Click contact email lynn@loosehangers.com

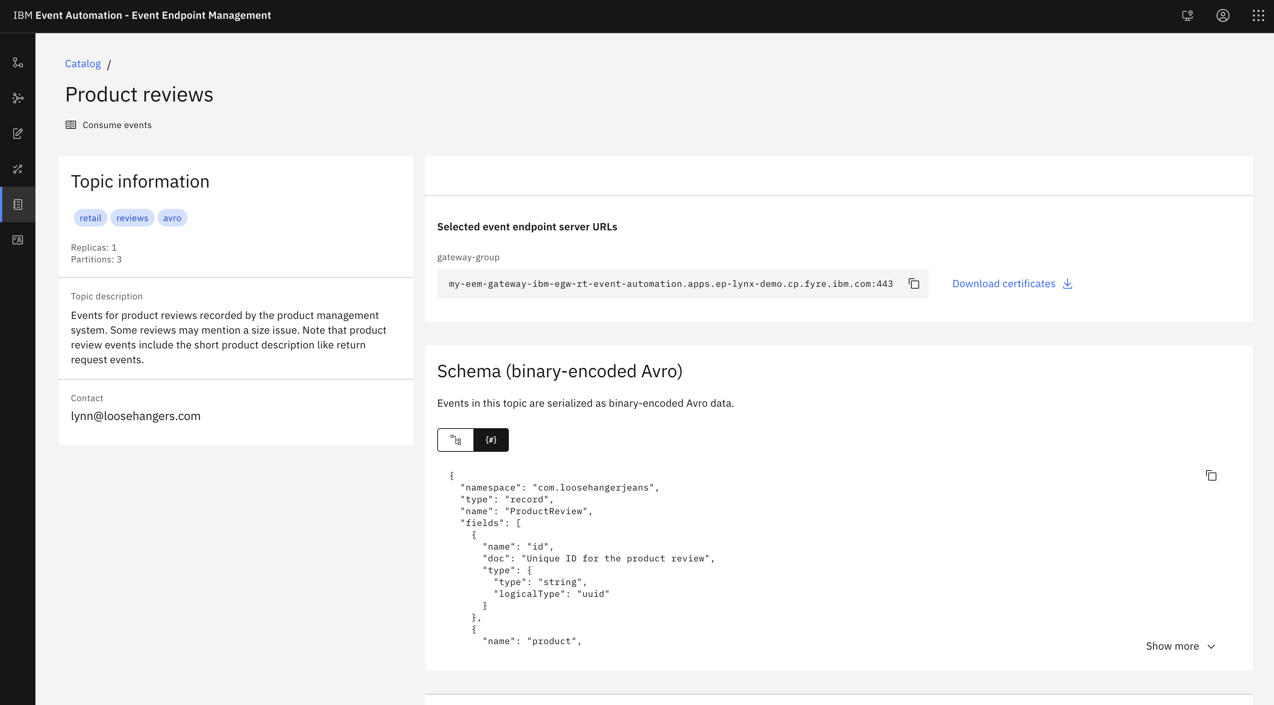136,416
